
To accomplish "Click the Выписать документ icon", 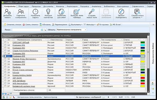I will point(61,12).
